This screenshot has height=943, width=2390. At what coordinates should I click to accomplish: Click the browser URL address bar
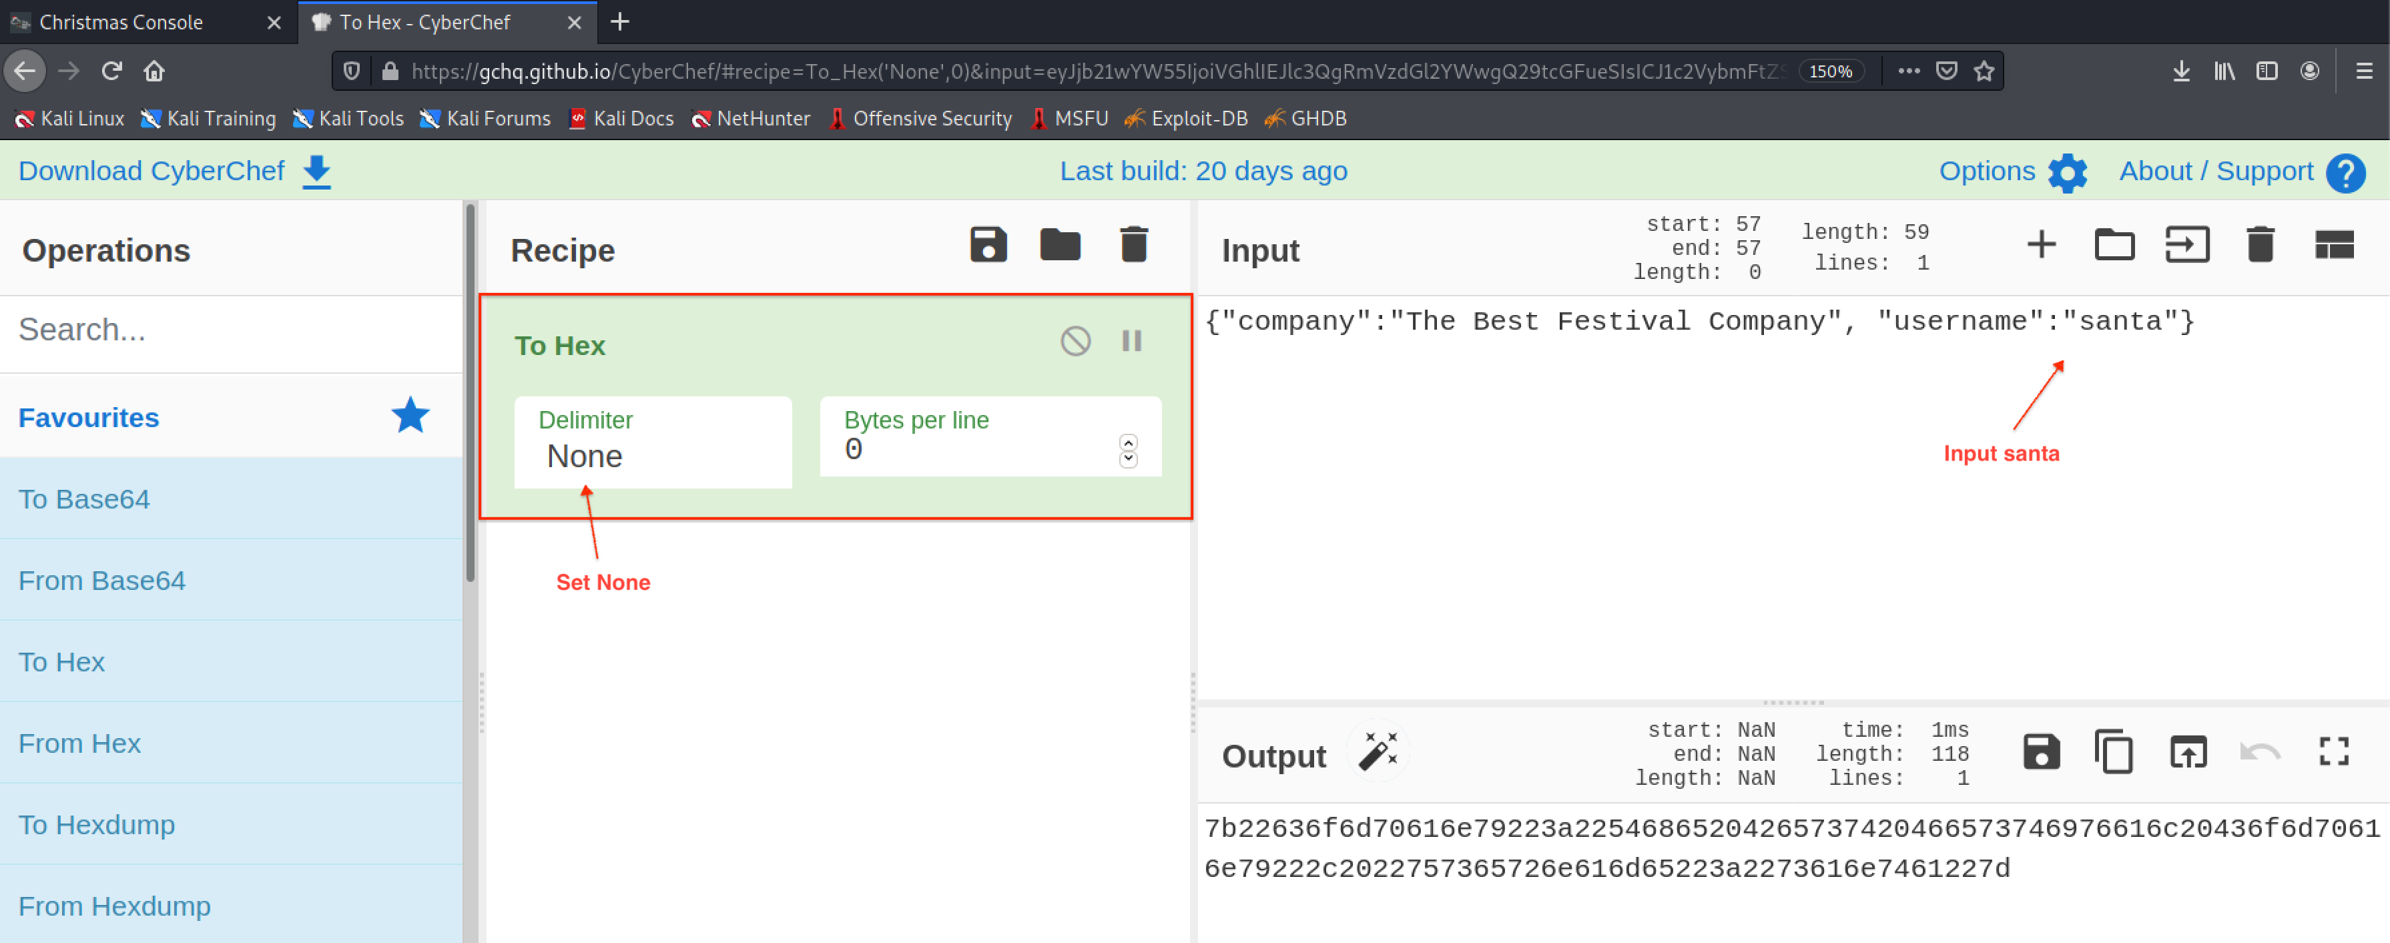[1095, 71]
